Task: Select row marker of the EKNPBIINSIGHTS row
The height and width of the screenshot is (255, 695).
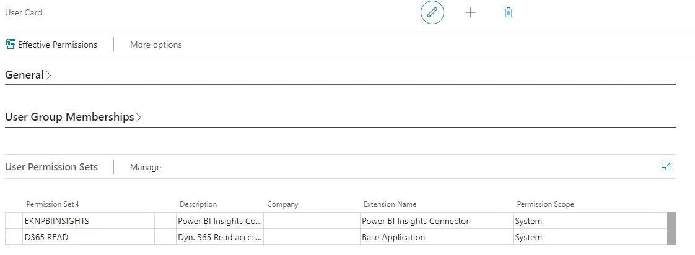Action: point(14,221)
